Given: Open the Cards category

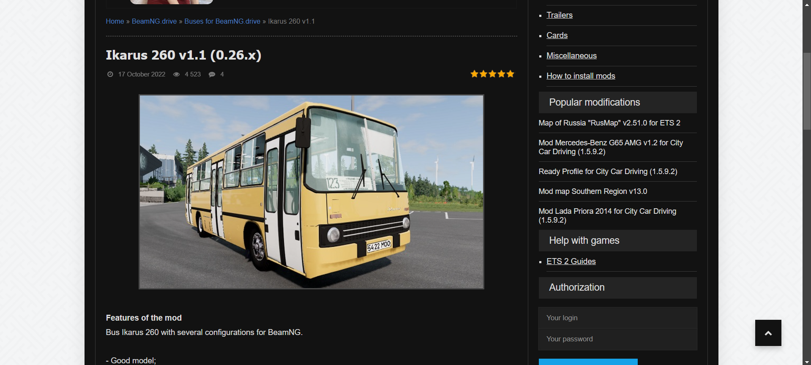Looking at the screenshot, I should [557, 35].
